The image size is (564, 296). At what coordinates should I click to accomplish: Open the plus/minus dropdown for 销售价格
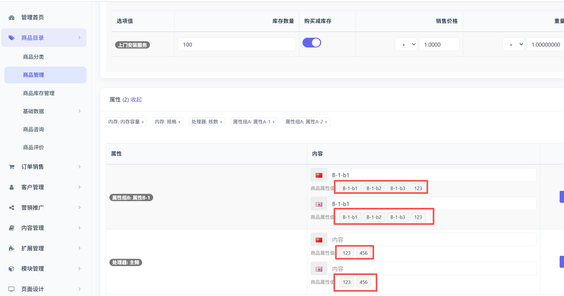pyautogui.click(x=406, y=44)
